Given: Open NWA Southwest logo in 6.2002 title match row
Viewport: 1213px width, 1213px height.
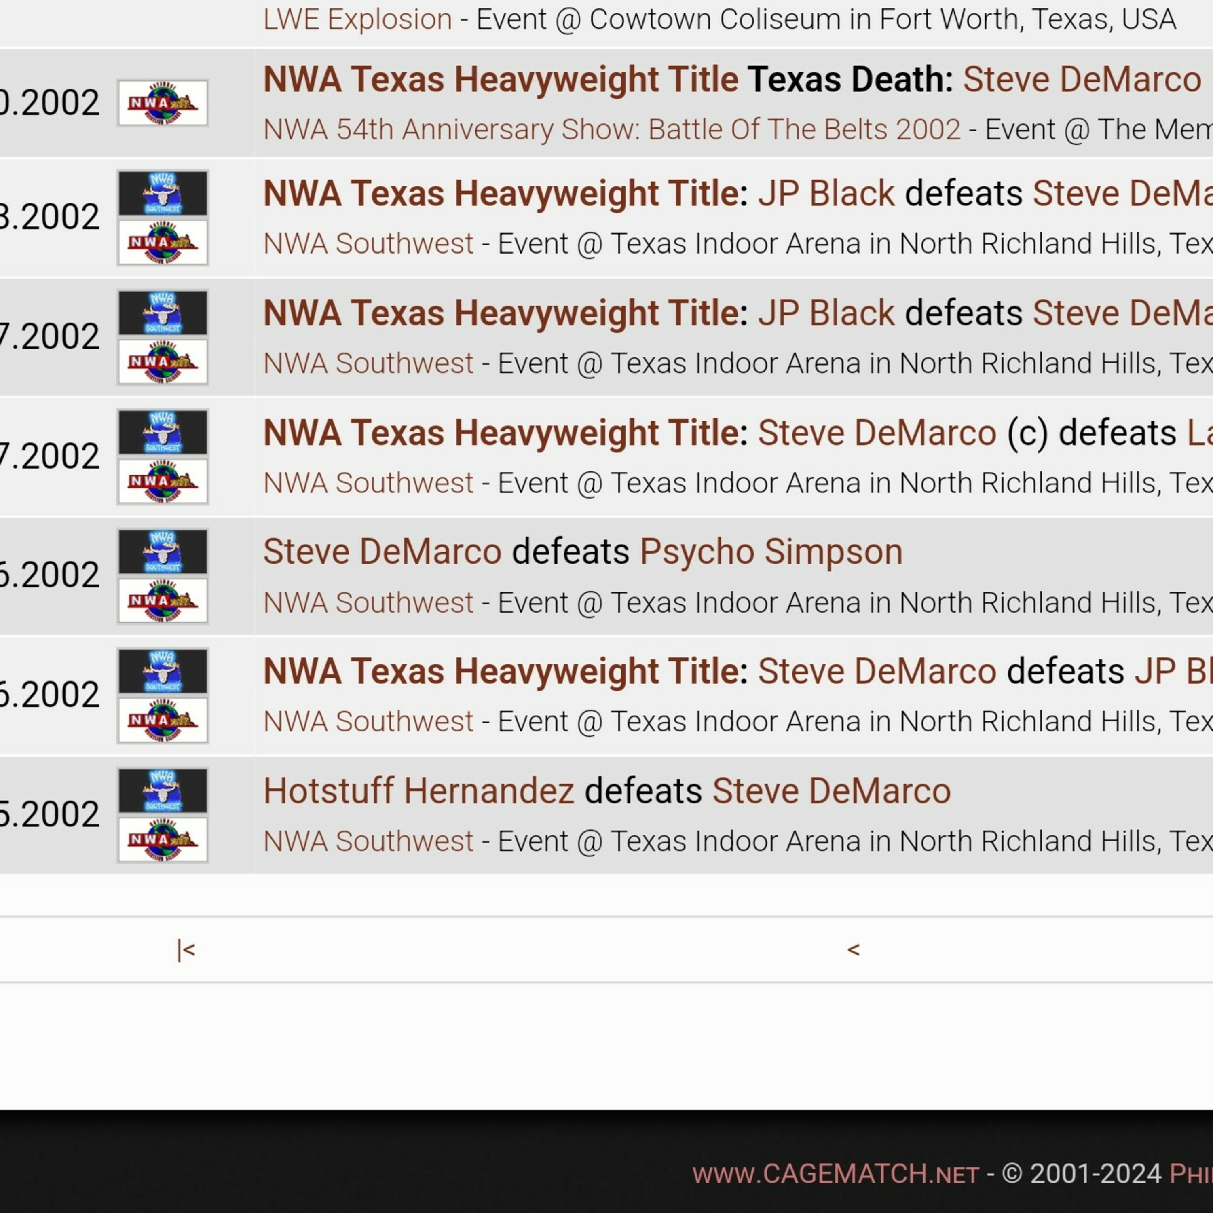Looking at the screenshot, I should [x=163, y=671].
